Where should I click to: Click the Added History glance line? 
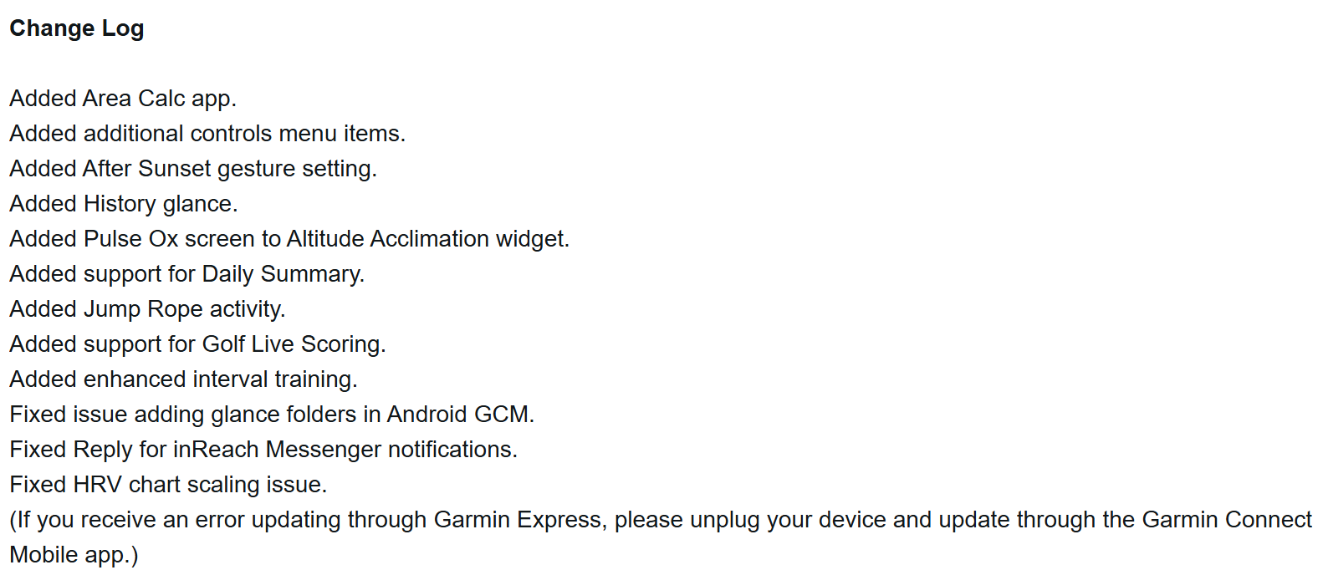pyautogui.click(x=124, y=204)
